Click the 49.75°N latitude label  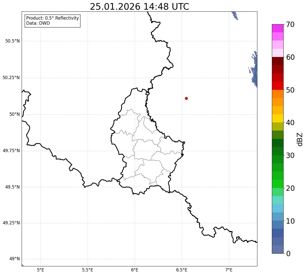click(11, 151)
